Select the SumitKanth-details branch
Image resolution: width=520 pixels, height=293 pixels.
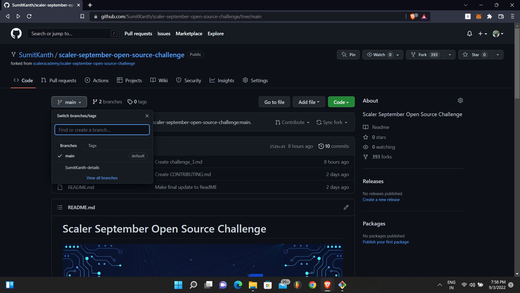[82, 168]
